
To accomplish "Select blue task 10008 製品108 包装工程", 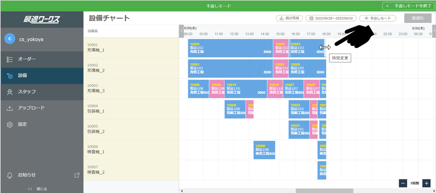I will [235, 109].
